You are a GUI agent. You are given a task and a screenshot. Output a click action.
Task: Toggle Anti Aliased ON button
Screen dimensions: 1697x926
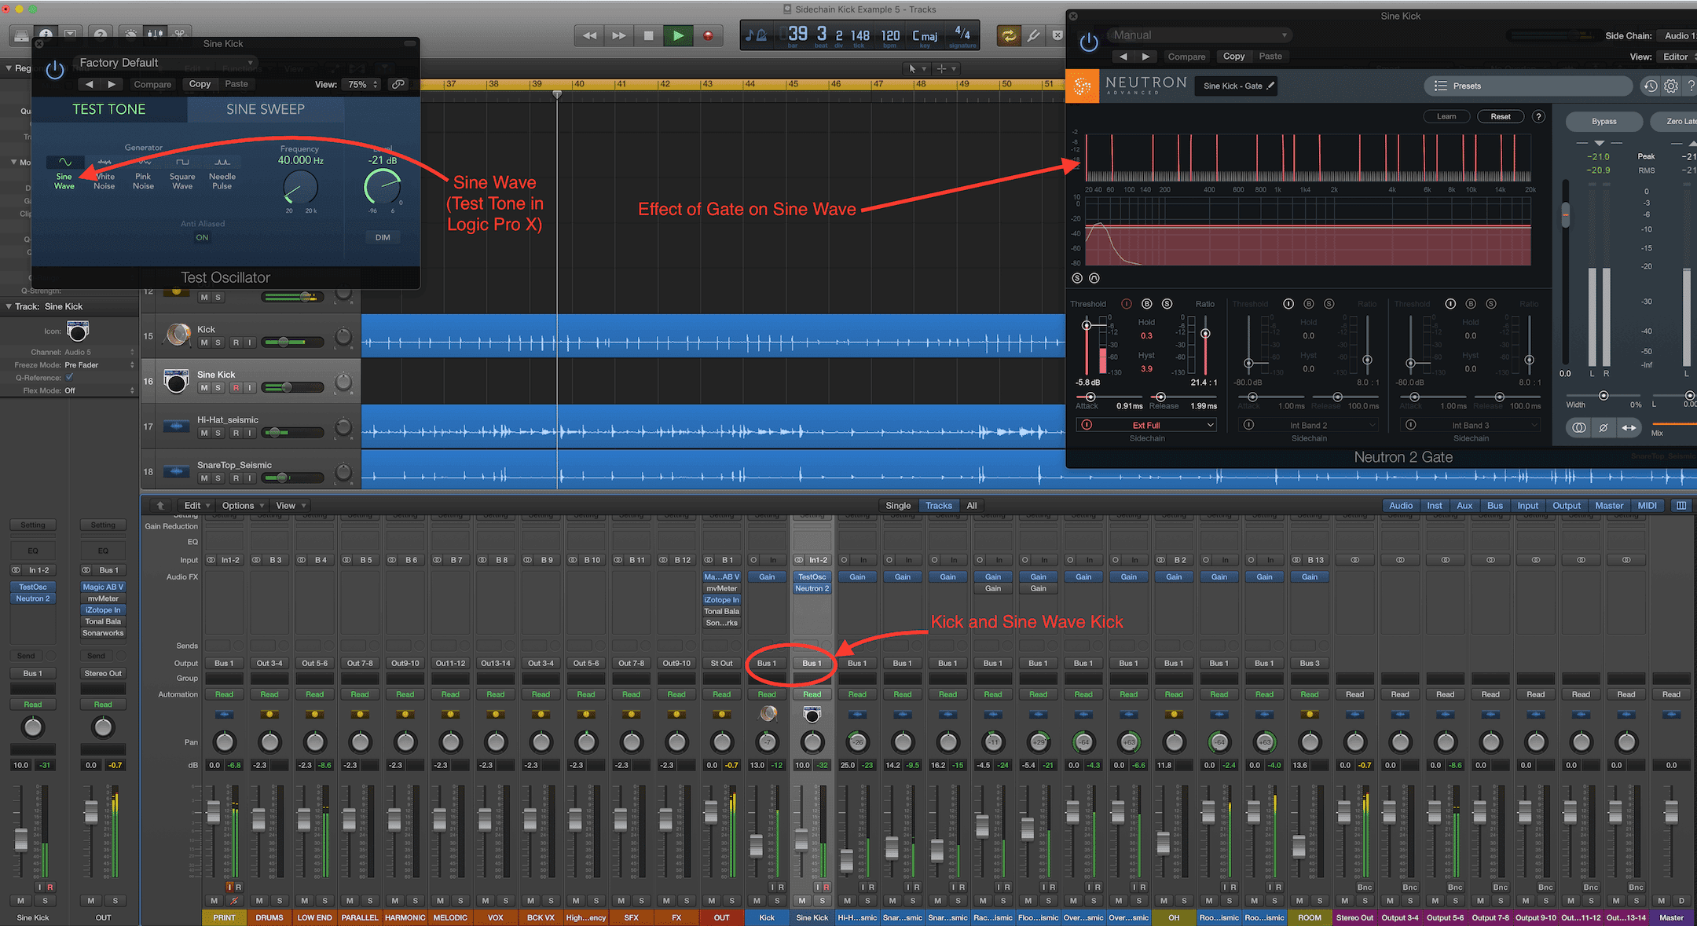pos(202,237)
